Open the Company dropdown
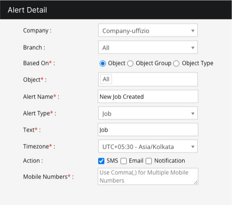This screenshot has height=205, width=232. coord(148,30)
